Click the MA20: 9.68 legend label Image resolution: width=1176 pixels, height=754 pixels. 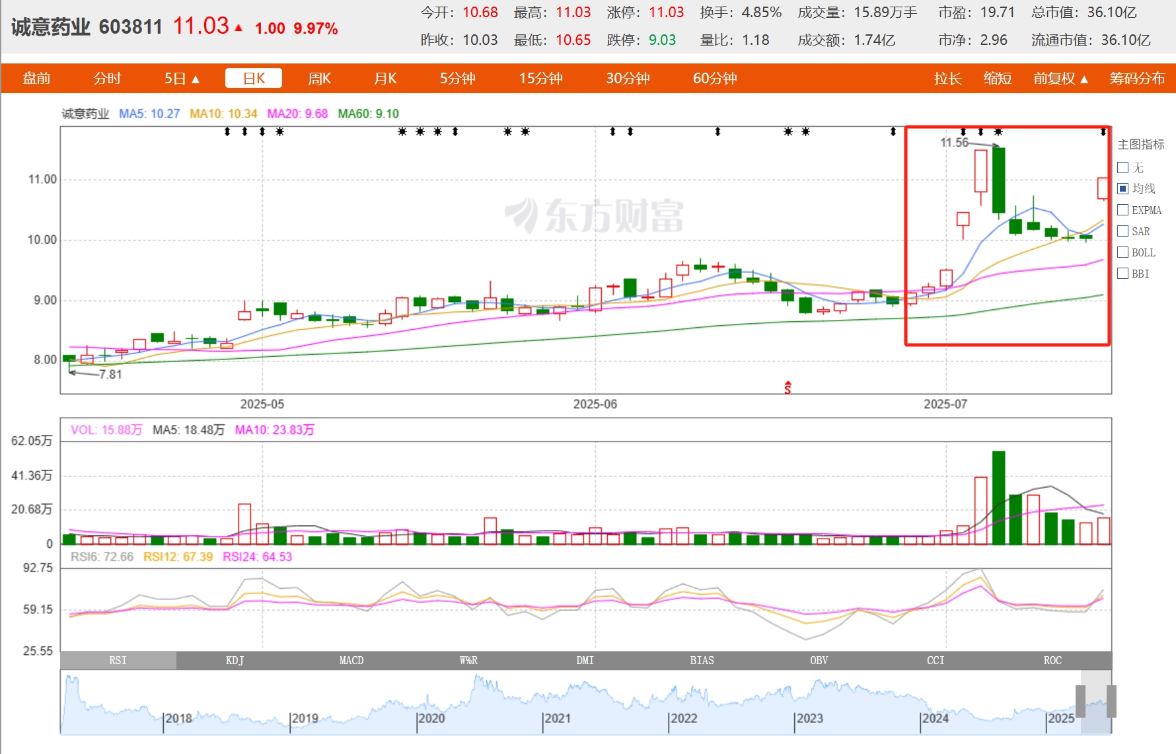tap(297, 114)
